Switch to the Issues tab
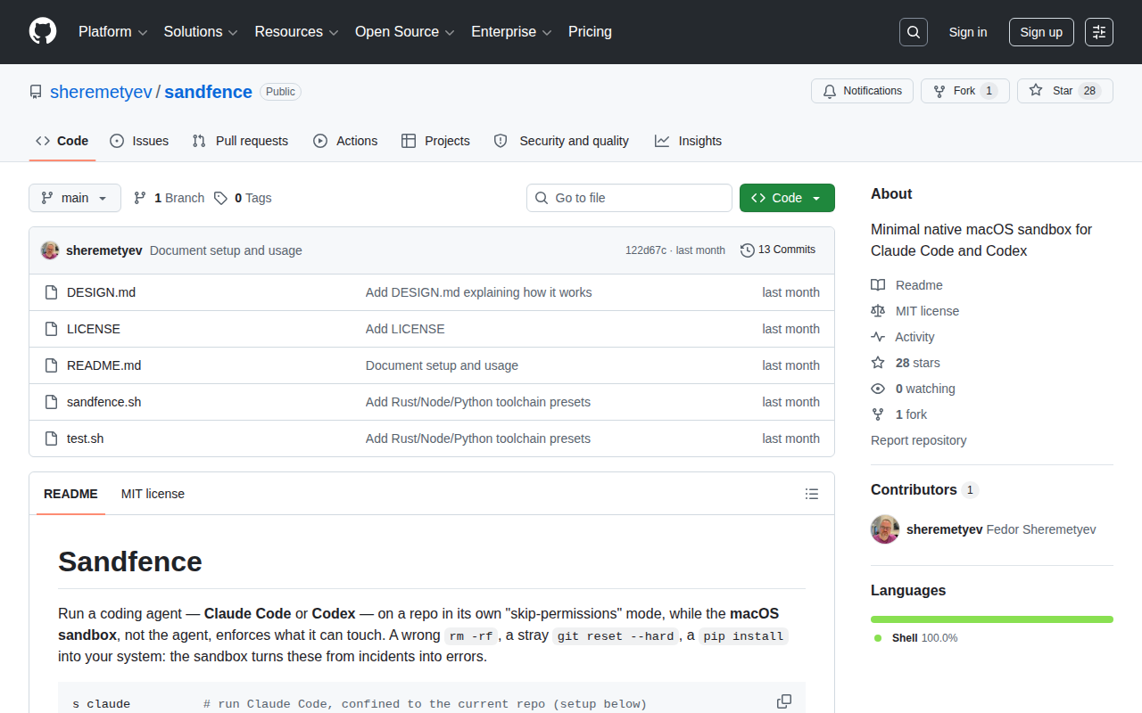The width and height of the screenshot is (1142, 713). point(139,141)
